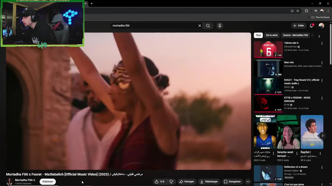Focus the search field containing mortadha ftiti
The width and height of the screenshot is (332, 186).
(x=154, y=26)
